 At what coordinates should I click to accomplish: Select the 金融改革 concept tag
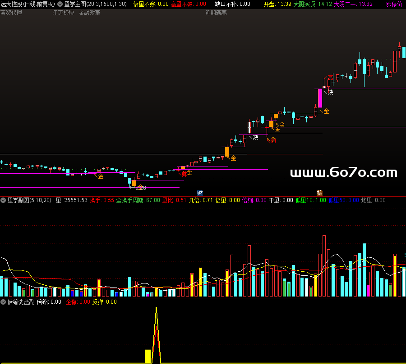[x=89, y=13]
